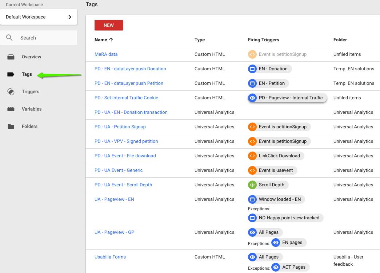Screen dimensions: 380x273
Task: Select Tags in the sidebar
Action: 27,74
